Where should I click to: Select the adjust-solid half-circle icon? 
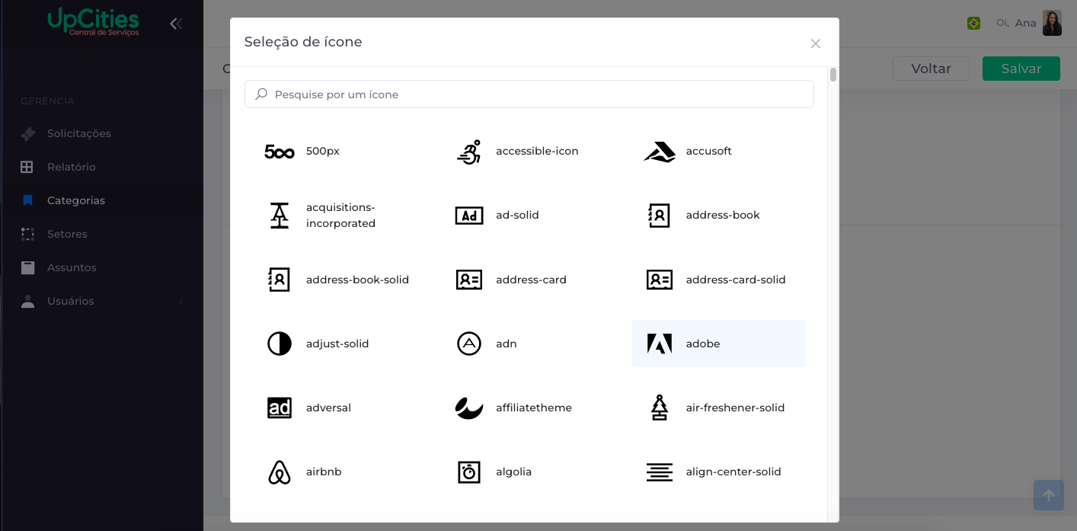coord(280,344)
